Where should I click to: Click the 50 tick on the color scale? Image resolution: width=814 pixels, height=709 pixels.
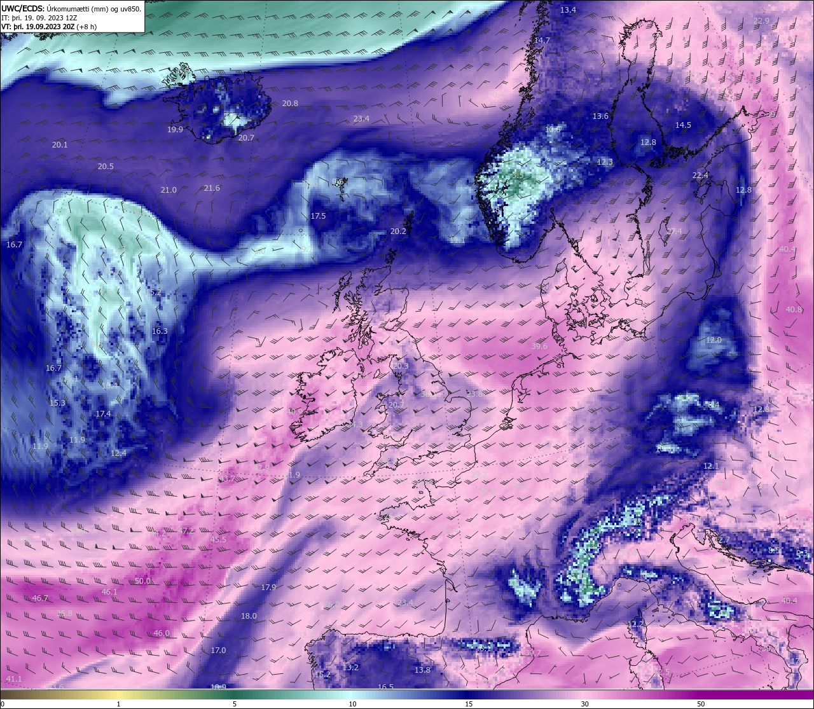click(x=700, y=704)
